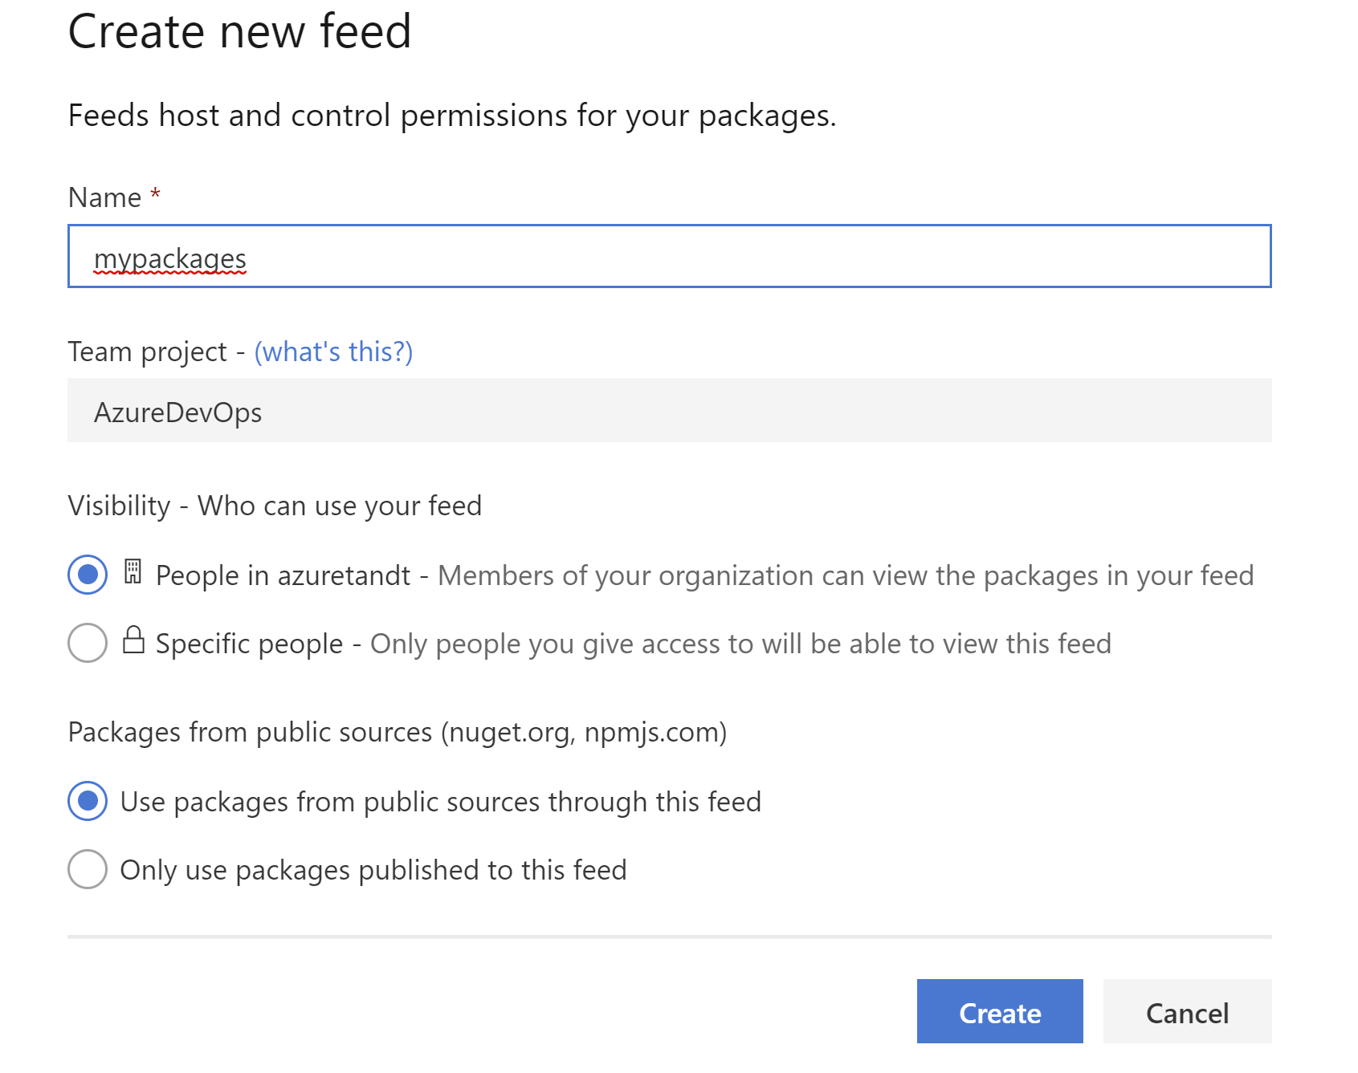This screenshot has height=1073, width=1358.
Task: Click the Create button
Action: [x=1000, y=1011]
